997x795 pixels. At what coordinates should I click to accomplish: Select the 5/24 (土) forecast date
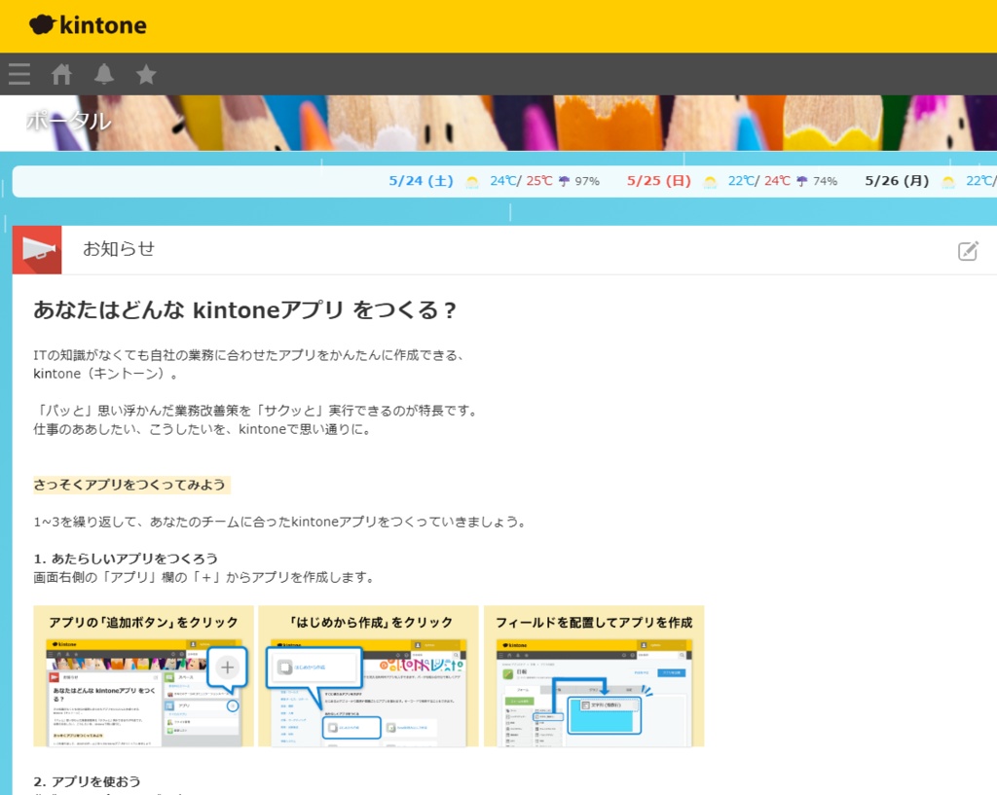pos(421,181)
